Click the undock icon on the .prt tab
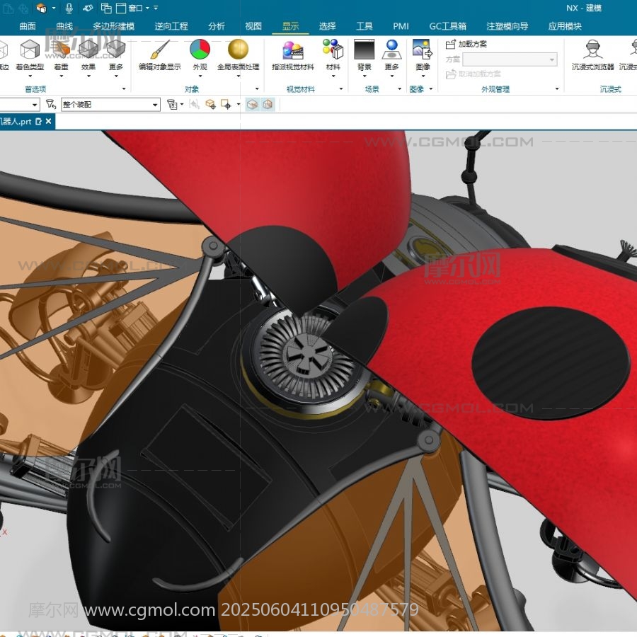This screenshot has width=637, height=637. (x=39, y=122)
